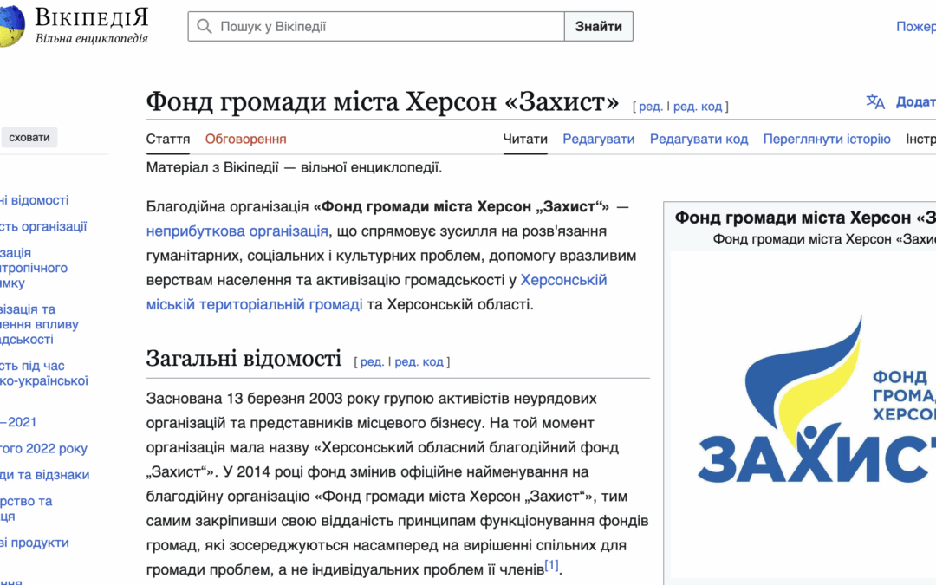Go to the 2022 року contents entry
Screen dimensions: 936x585
tap(43, 448)
